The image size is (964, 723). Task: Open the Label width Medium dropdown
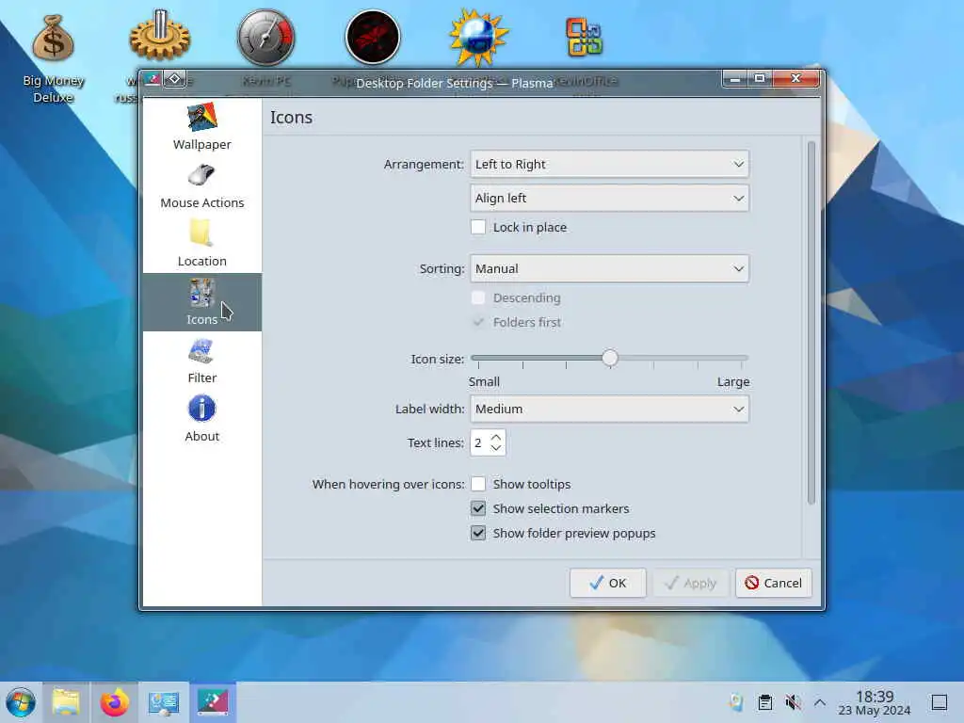click(609, 409)
